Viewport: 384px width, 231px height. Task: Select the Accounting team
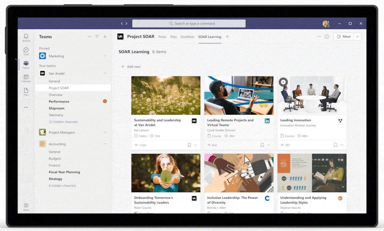click(x=73, y=144)
